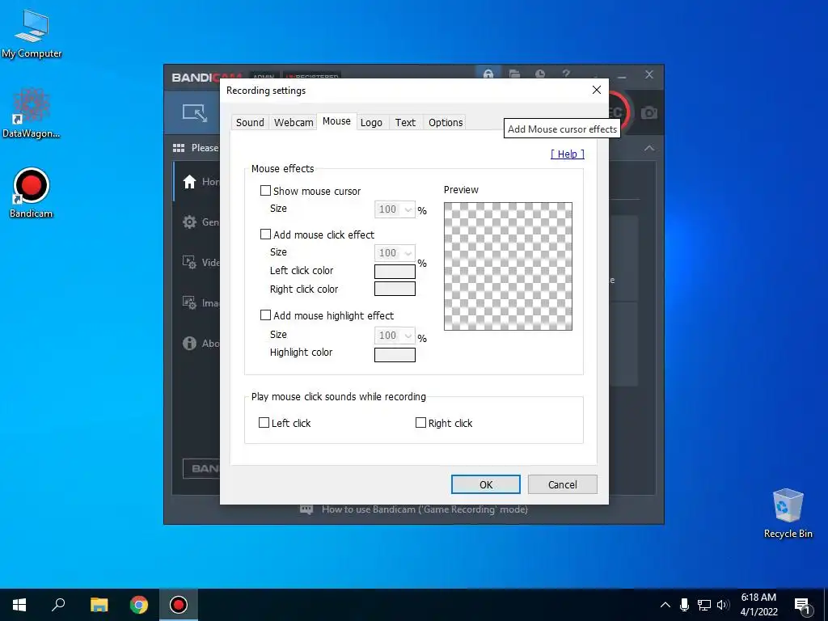The image size is (828, 621).
Task: Click the taskbar clock showing 6:18 AM
Action: click(758, 605)
